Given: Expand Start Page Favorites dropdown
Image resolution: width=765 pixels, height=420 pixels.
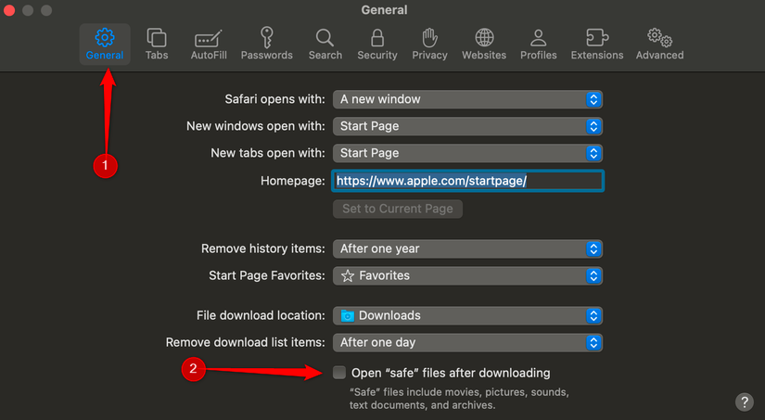Looking at the screenshot, I should (467, 275).
